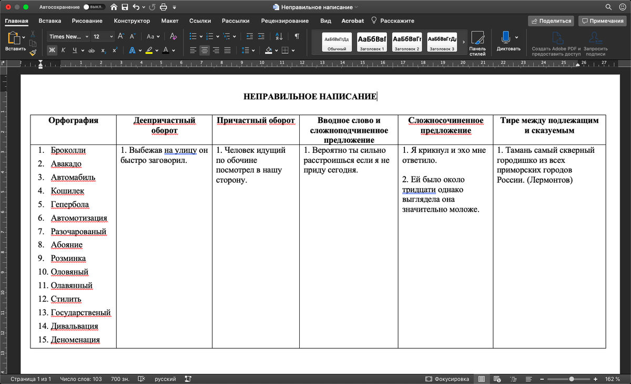Click the Dictate microphone icon
Screen dimensions: 631x384
[x=505, y=37]
